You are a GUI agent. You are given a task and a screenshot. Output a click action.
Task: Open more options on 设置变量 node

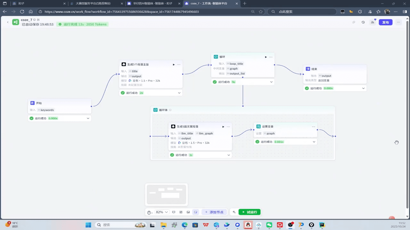[313, 126]
